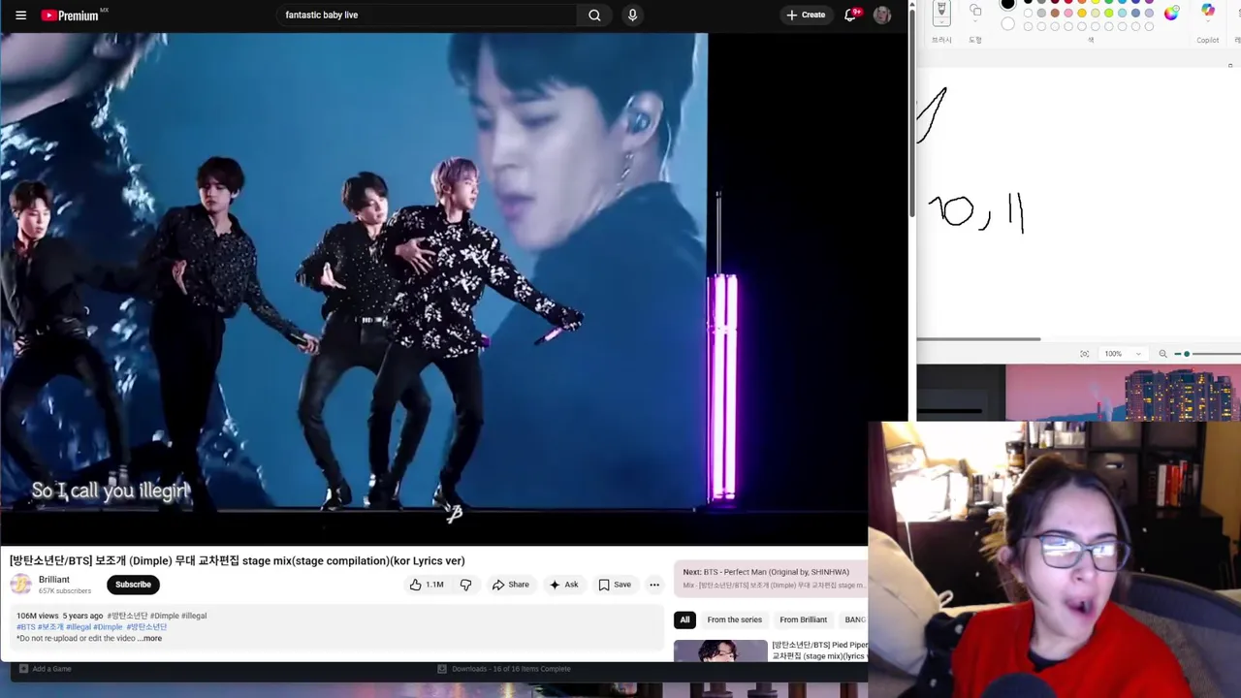Image resolution: width=1241 pixels, height=698 pixels.
Task: Pick the pink swatch in Paint palette
Action: click(1068, 13)
